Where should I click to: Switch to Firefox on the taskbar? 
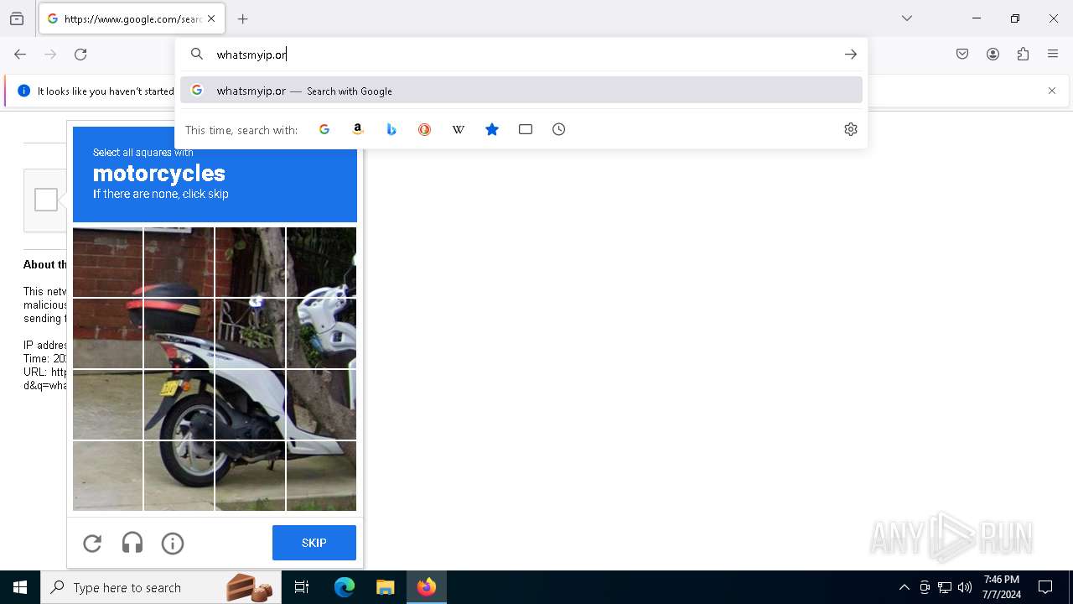pyautogui.click(x=427, y=587)
